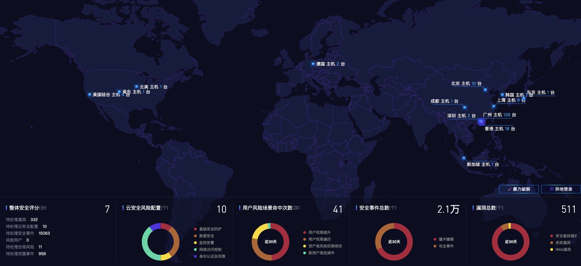This screenshot has width=581, height=266.
Task: Click the yellow dot beside 监控告警
Action: click(x=195, y=243)
